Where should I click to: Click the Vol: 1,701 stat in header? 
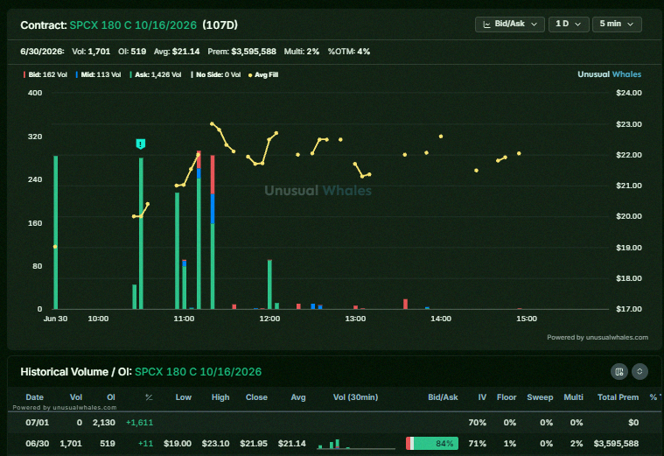pyautogui.click(x=91, y=52)
